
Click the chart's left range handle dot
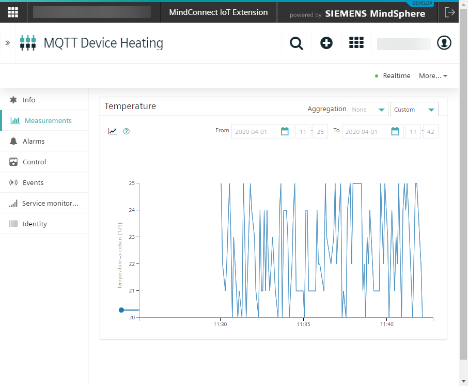pos(121,310)
